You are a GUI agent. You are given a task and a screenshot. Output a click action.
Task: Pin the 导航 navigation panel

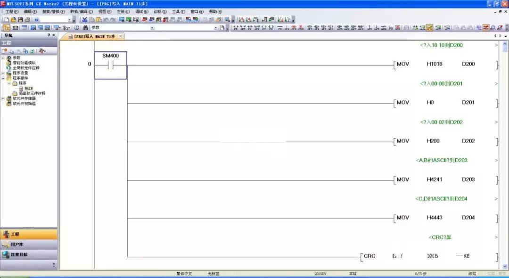pyautogui.click(x=48, y=35)
